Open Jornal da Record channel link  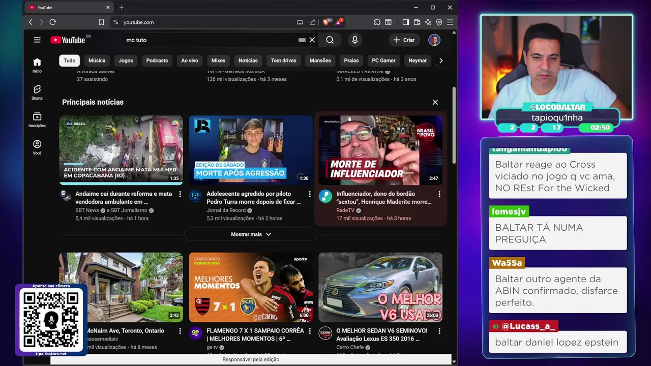tap(226, 210)
